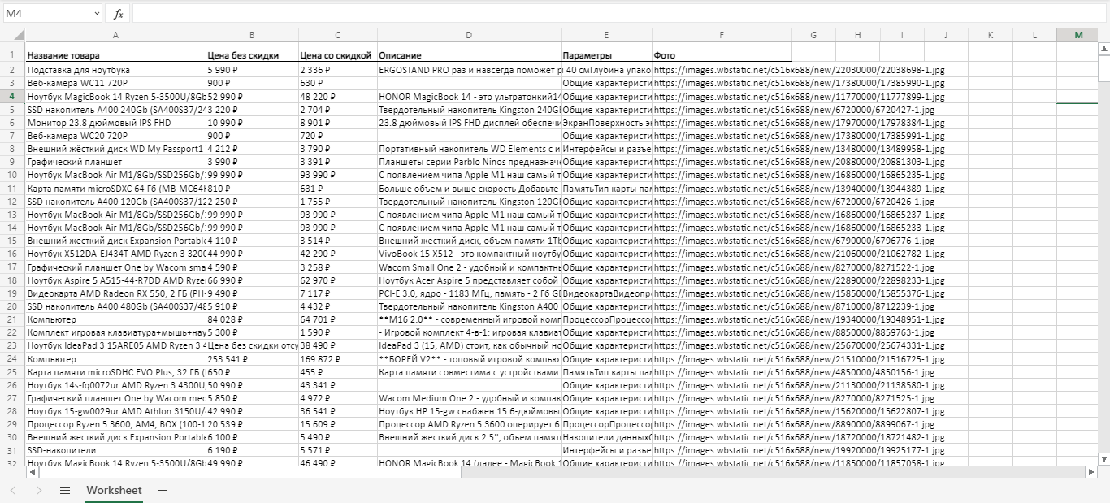
Task: Select discounted price '455 ₽'
Action: [x=338, y=371]
